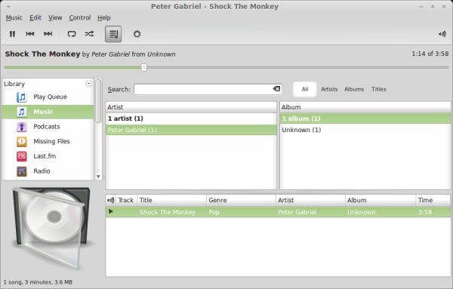453x289 pixels.
Task: Pause the current song
Action: coord(12,34)
